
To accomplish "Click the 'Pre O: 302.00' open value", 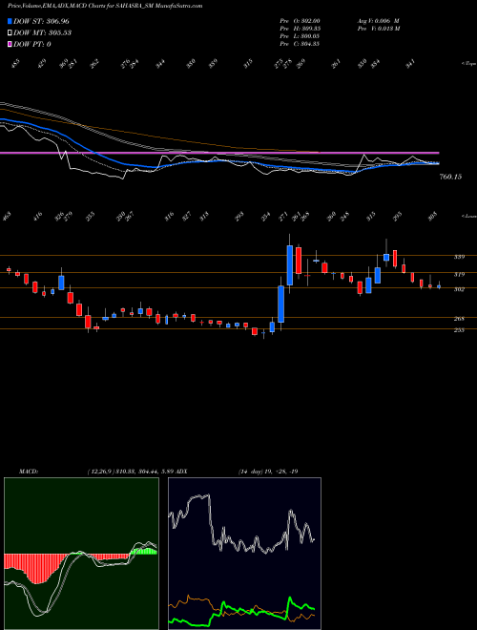I will click(300, 21).
